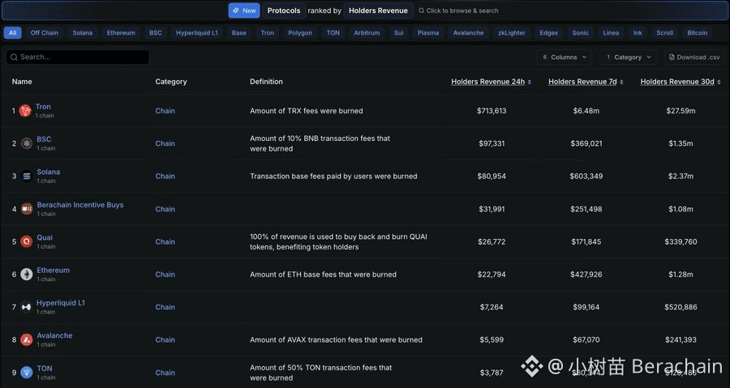Screen dimensions: 730x388
Task: Filter by Linea chain tab
Action: pos(611,32)
